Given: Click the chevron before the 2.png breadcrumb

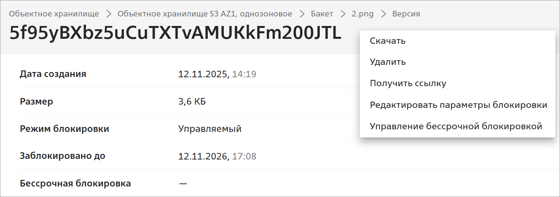Looking at the screenshot, I should point(343,14).
